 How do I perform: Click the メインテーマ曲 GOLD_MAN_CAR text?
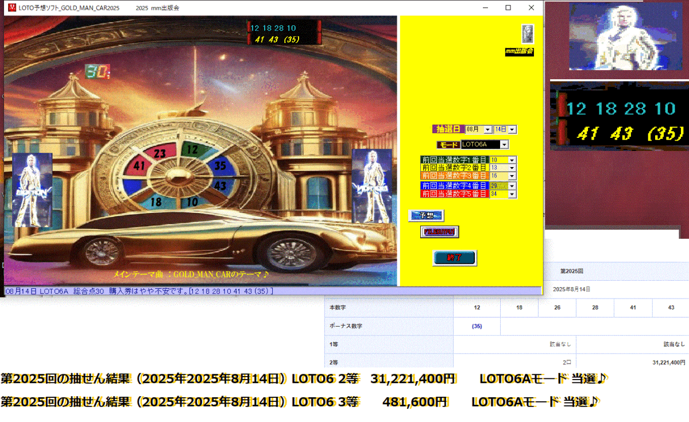(192, 274)
